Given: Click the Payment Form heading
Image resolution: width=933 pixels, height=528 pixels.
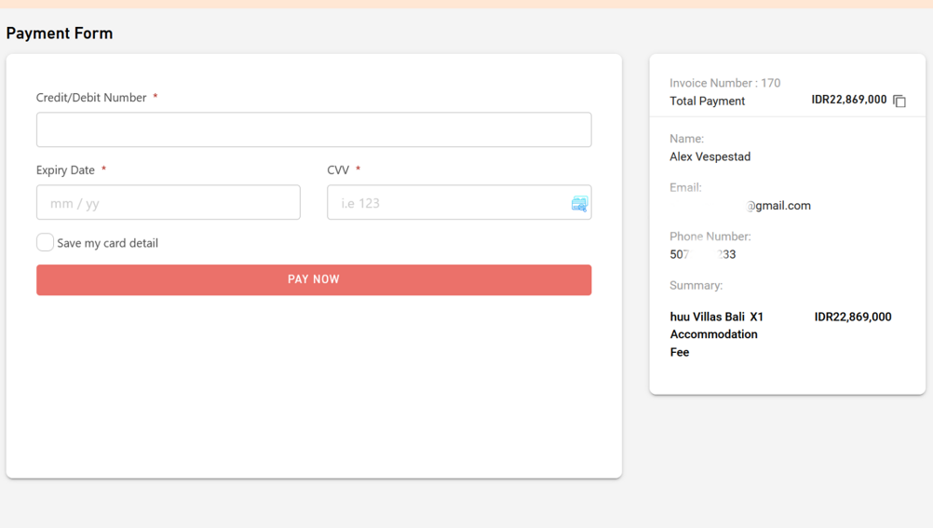Looking at the screenshot, I should [x=60, y=34].
